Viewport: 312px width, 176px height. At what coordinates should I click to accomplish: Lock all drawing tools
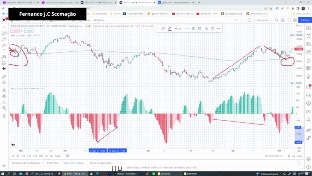click(4, 102)
